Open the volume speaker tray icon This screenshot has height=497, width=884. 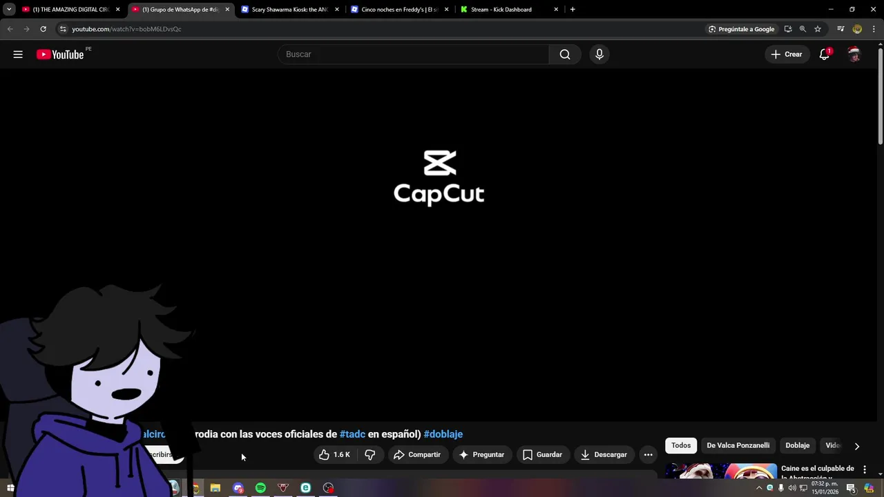792,488
